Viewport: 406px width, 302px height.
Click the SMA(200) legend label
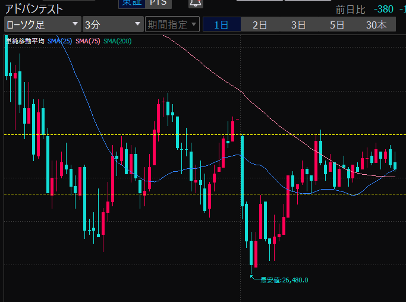(117, 41)
